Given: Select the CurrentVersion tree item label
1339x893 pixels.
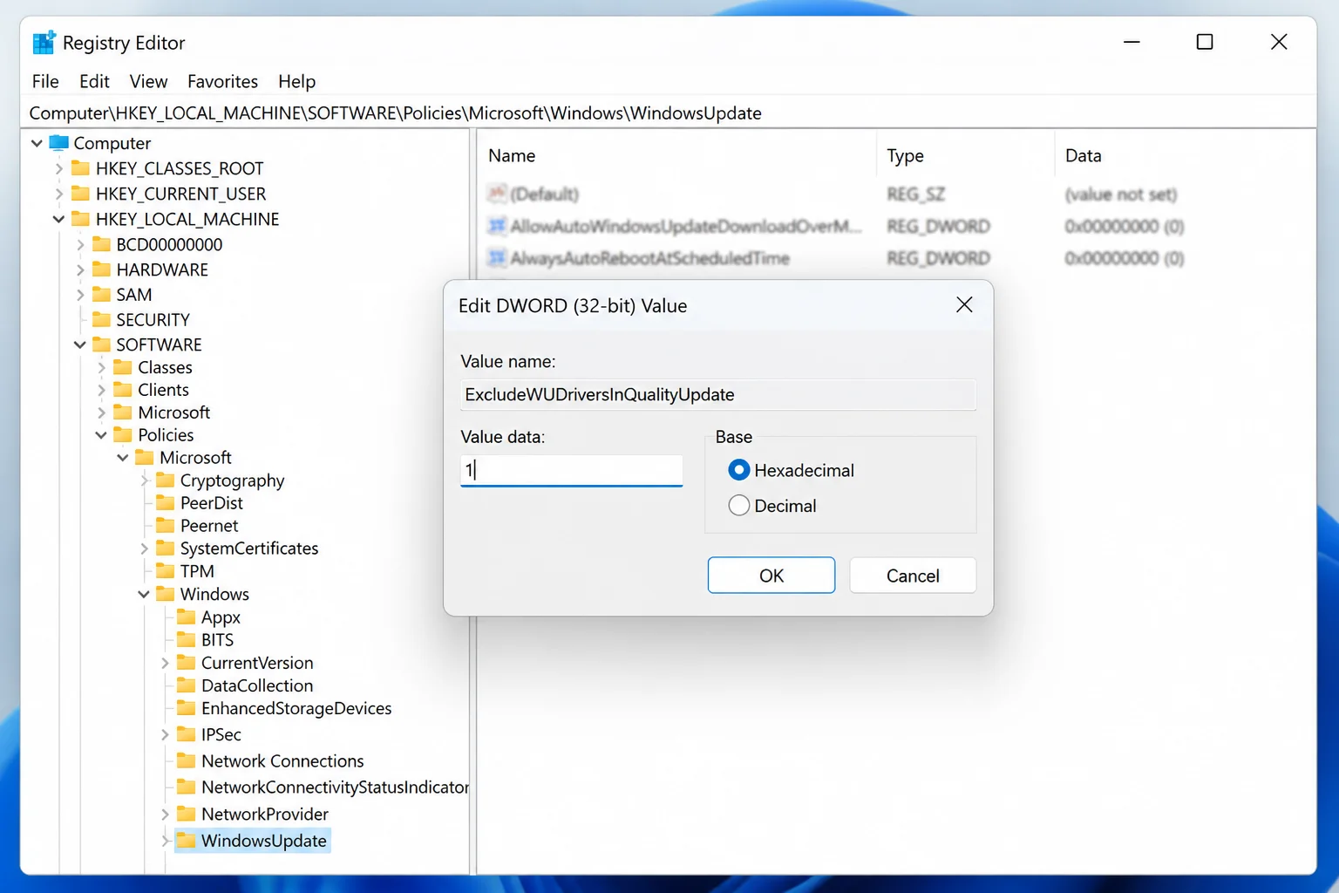Looking at the screenshot, I should 257,663.
